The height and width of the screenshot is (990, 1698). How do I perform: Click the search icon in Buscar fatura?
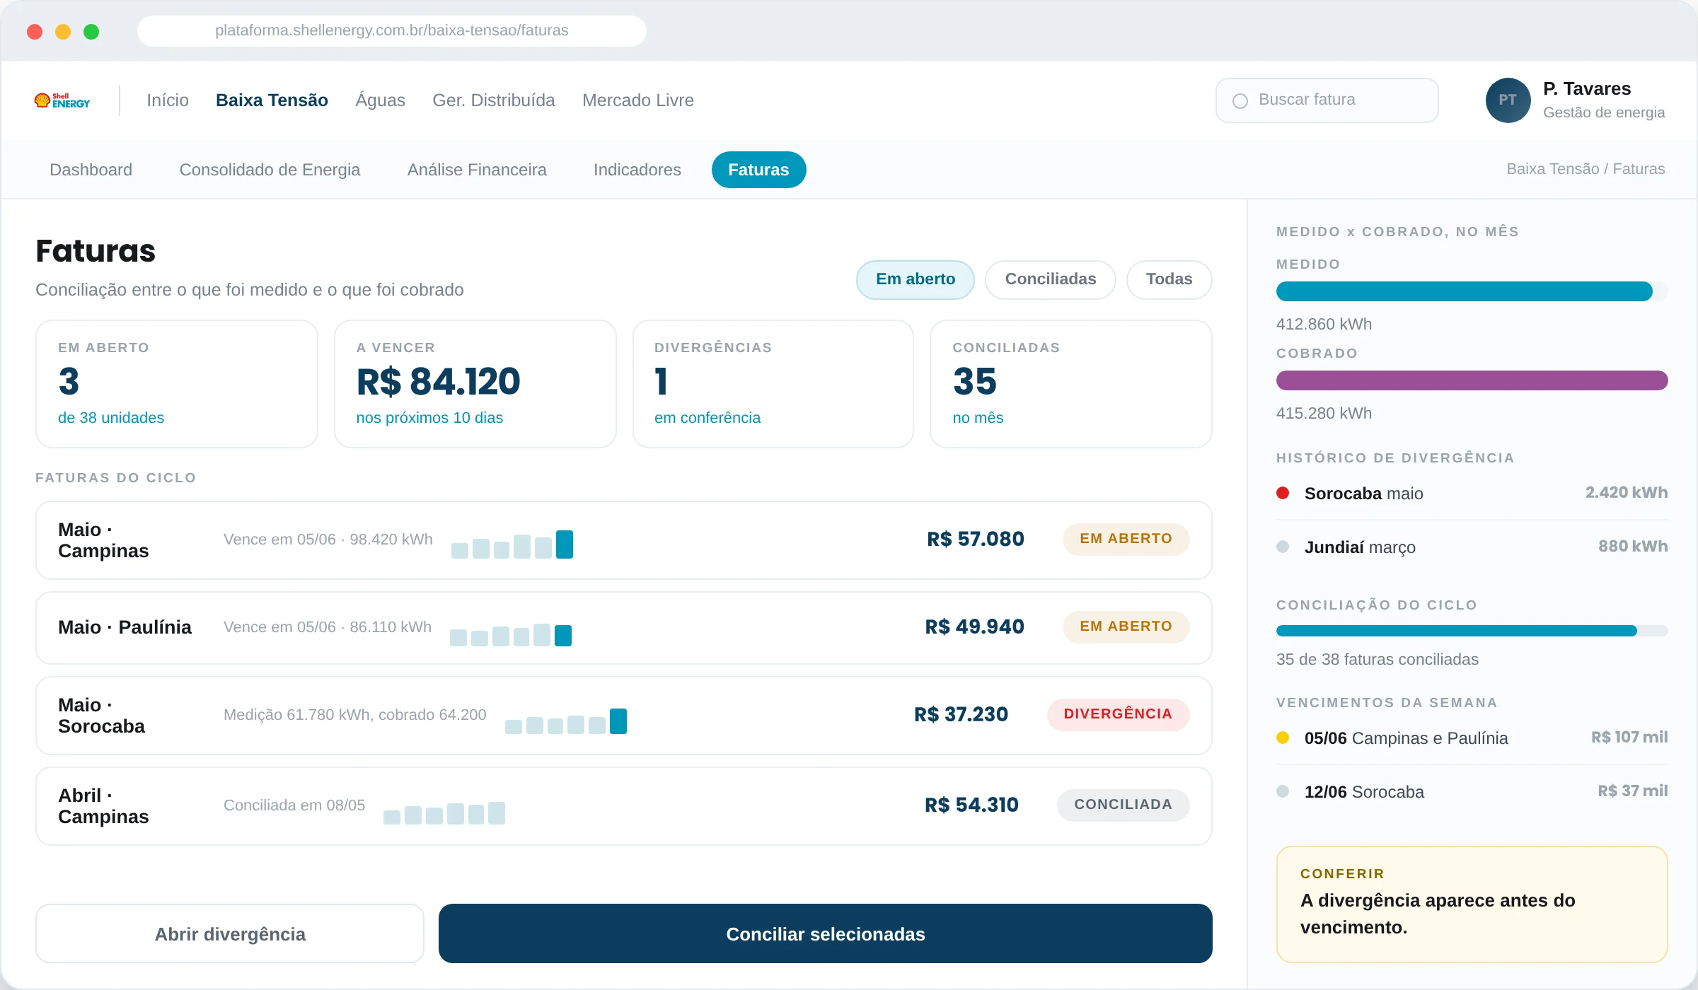click(1240, 100)
